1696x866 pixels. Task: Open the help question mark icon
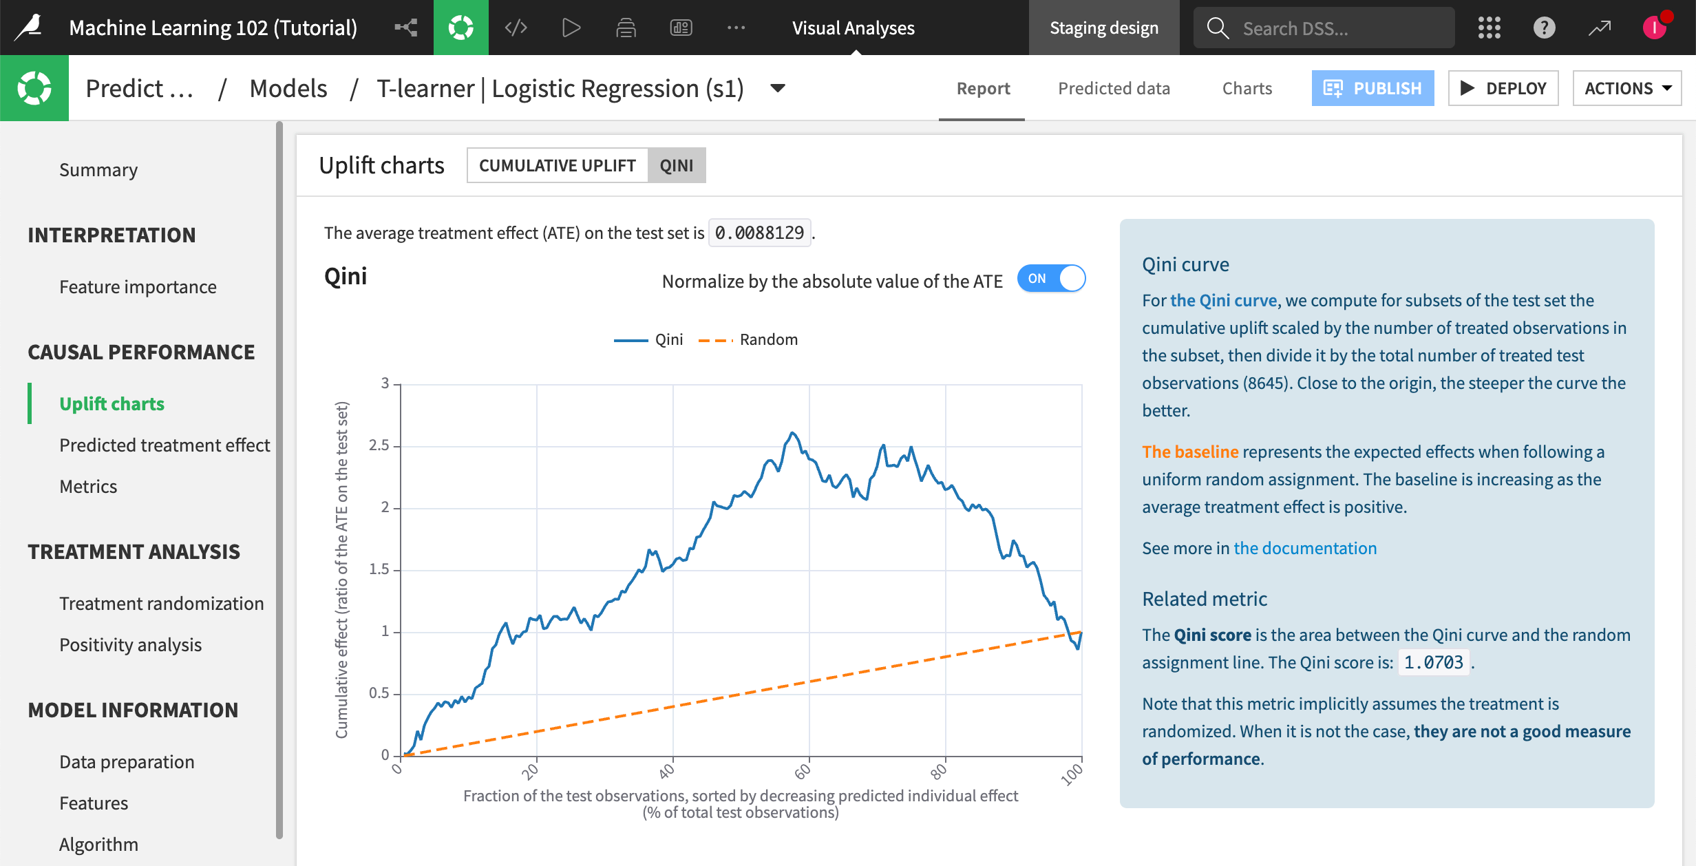pyautogui.click(x=1545, y=28)
